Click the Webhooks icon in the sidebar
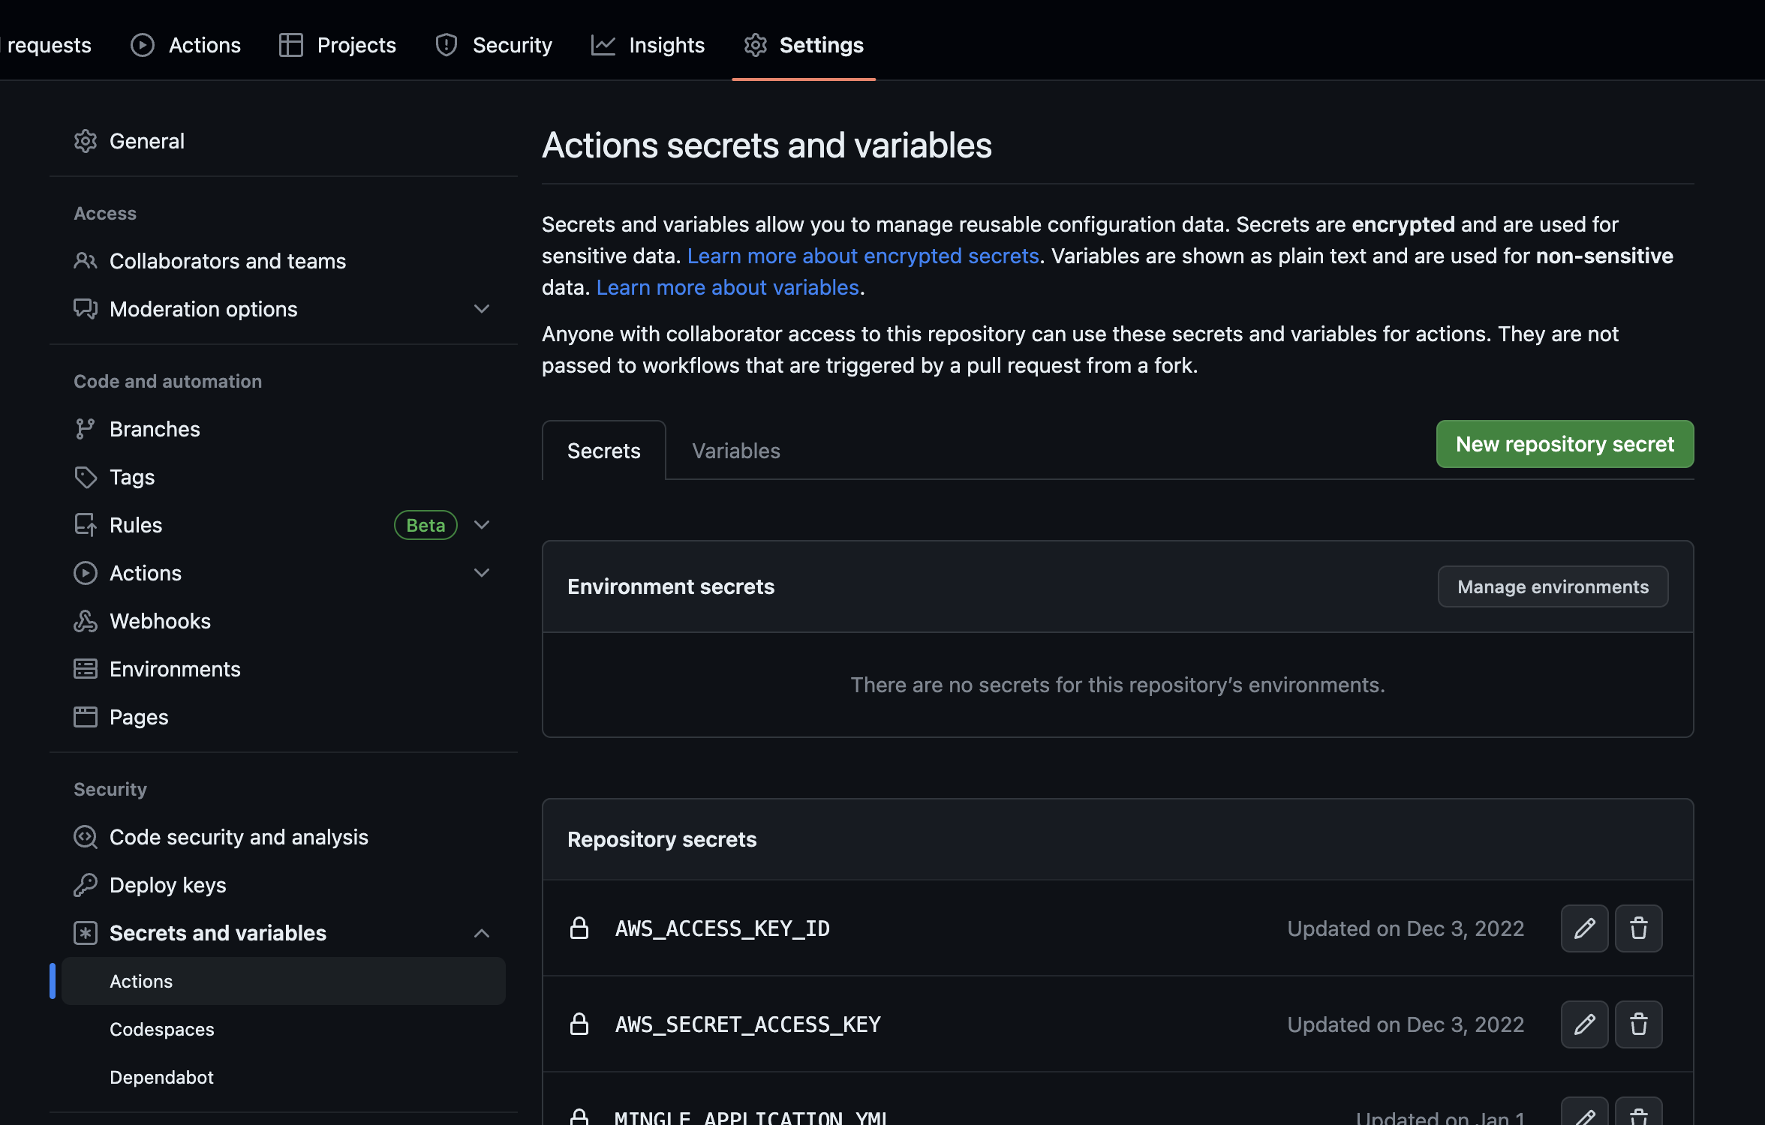This screenshot has height=1125, width=1765. pyautogui.click(x=85, y=621)
